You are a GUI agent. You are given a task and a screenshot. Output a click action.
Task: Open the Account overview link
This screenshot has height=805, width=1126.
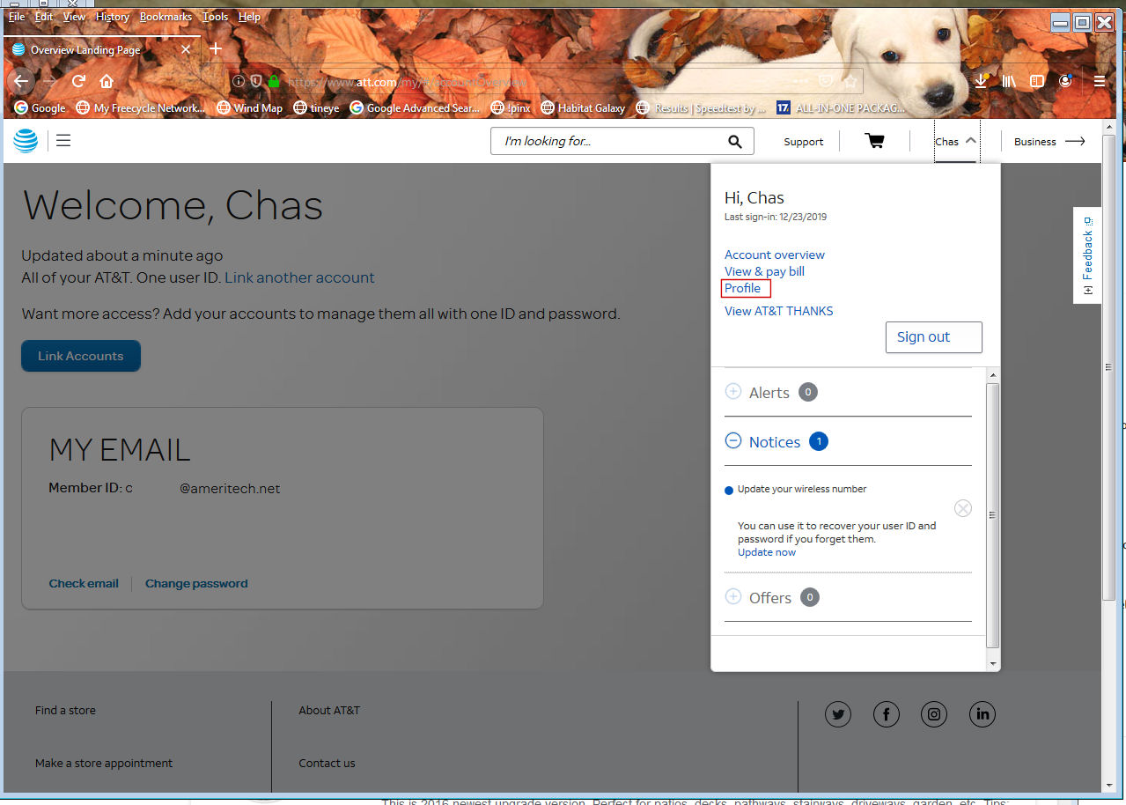pos(775,255)
